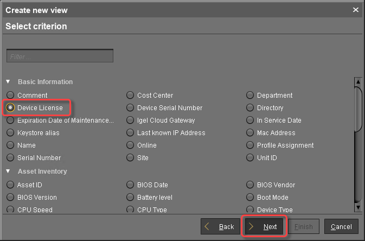
Task: Go Back to the previous step
Action: tap(220, 226)
